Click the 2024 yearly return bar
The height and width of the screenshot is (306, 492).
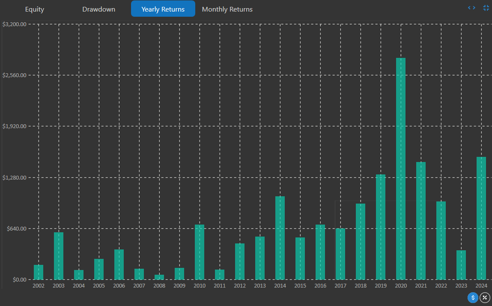pos(481,218)
